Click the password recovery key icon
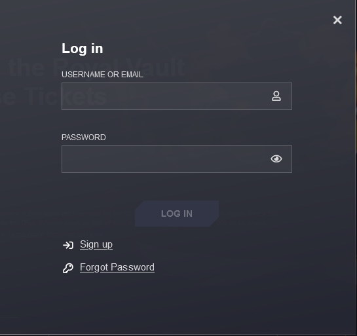The height and width of the screenshot is (336, 357). (x=68, y=268)
